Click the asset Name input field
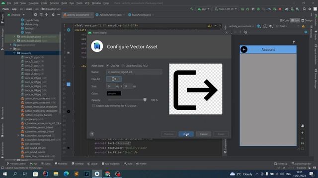Image resolution: width=318 pixels, height=178 pixels. (134, 72)
